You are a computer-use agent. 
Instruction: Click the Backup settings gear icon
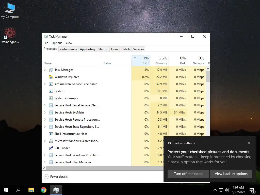170,143
